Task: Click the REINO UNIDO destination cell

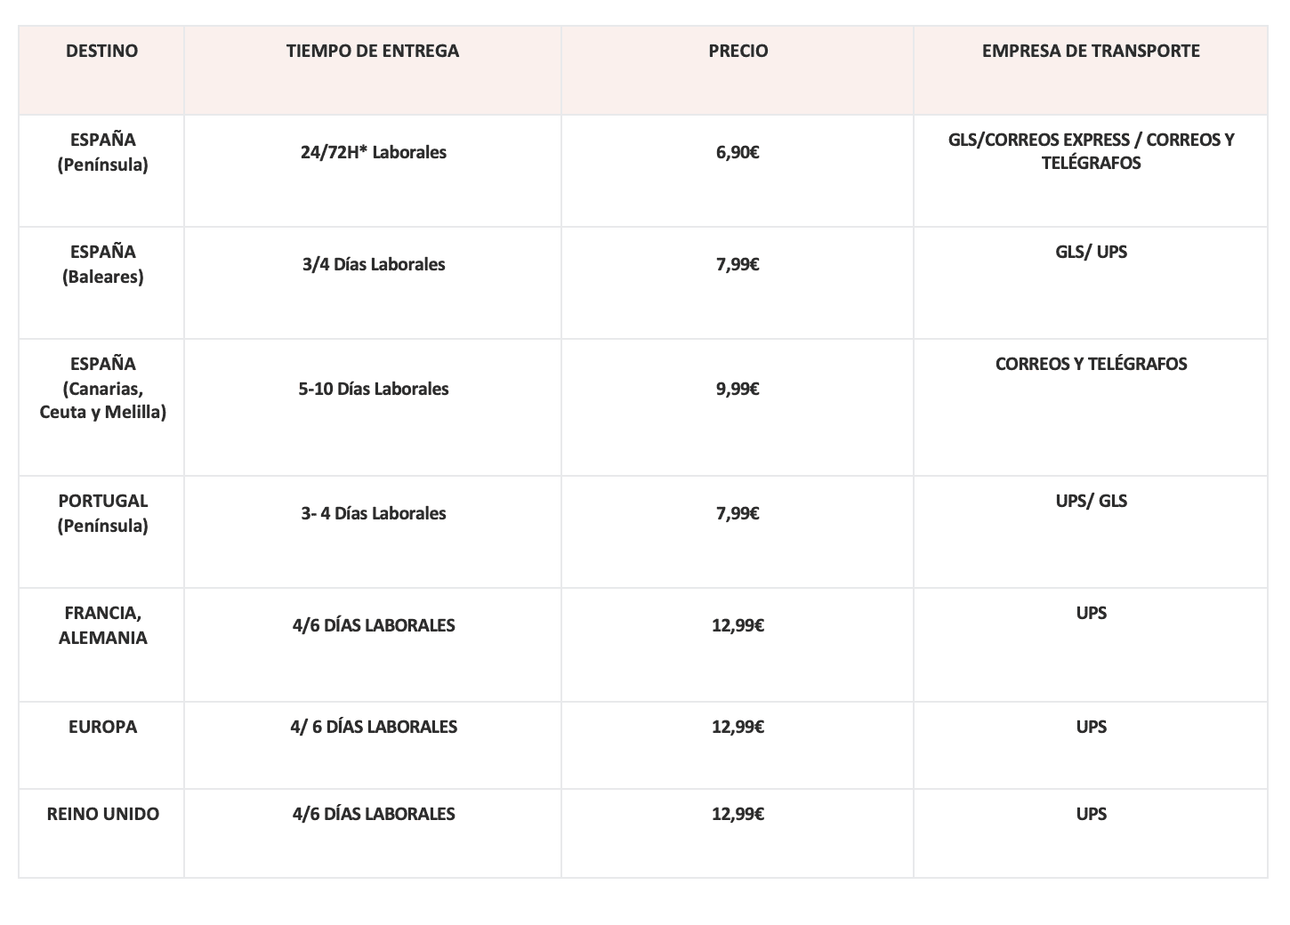Action: (x=101, y=833)
